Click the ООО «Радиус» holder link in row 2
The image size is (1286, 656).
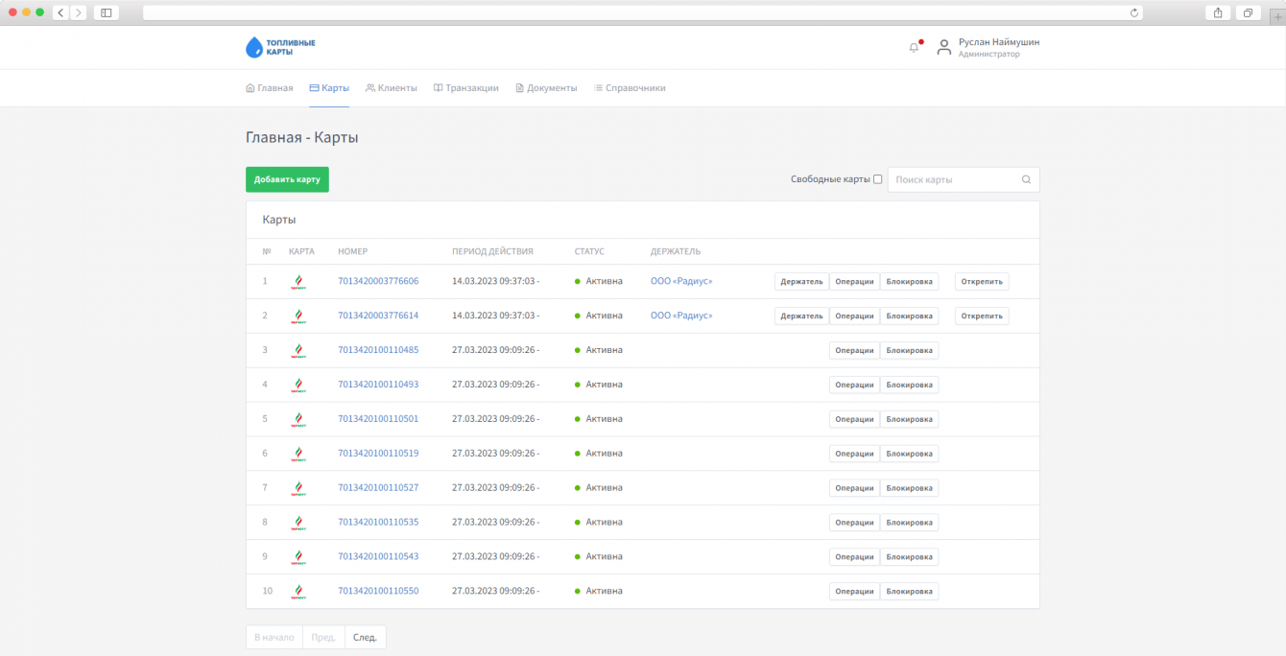681,316
